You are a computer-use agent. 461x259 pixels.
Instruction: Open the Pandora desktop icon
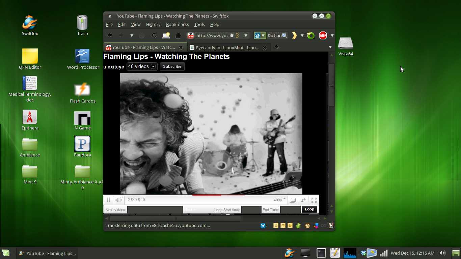[82, 147]
